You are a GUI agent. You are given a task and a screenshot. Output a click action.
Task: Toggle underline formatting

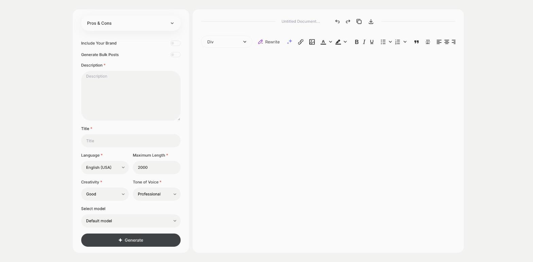(372, 42)
